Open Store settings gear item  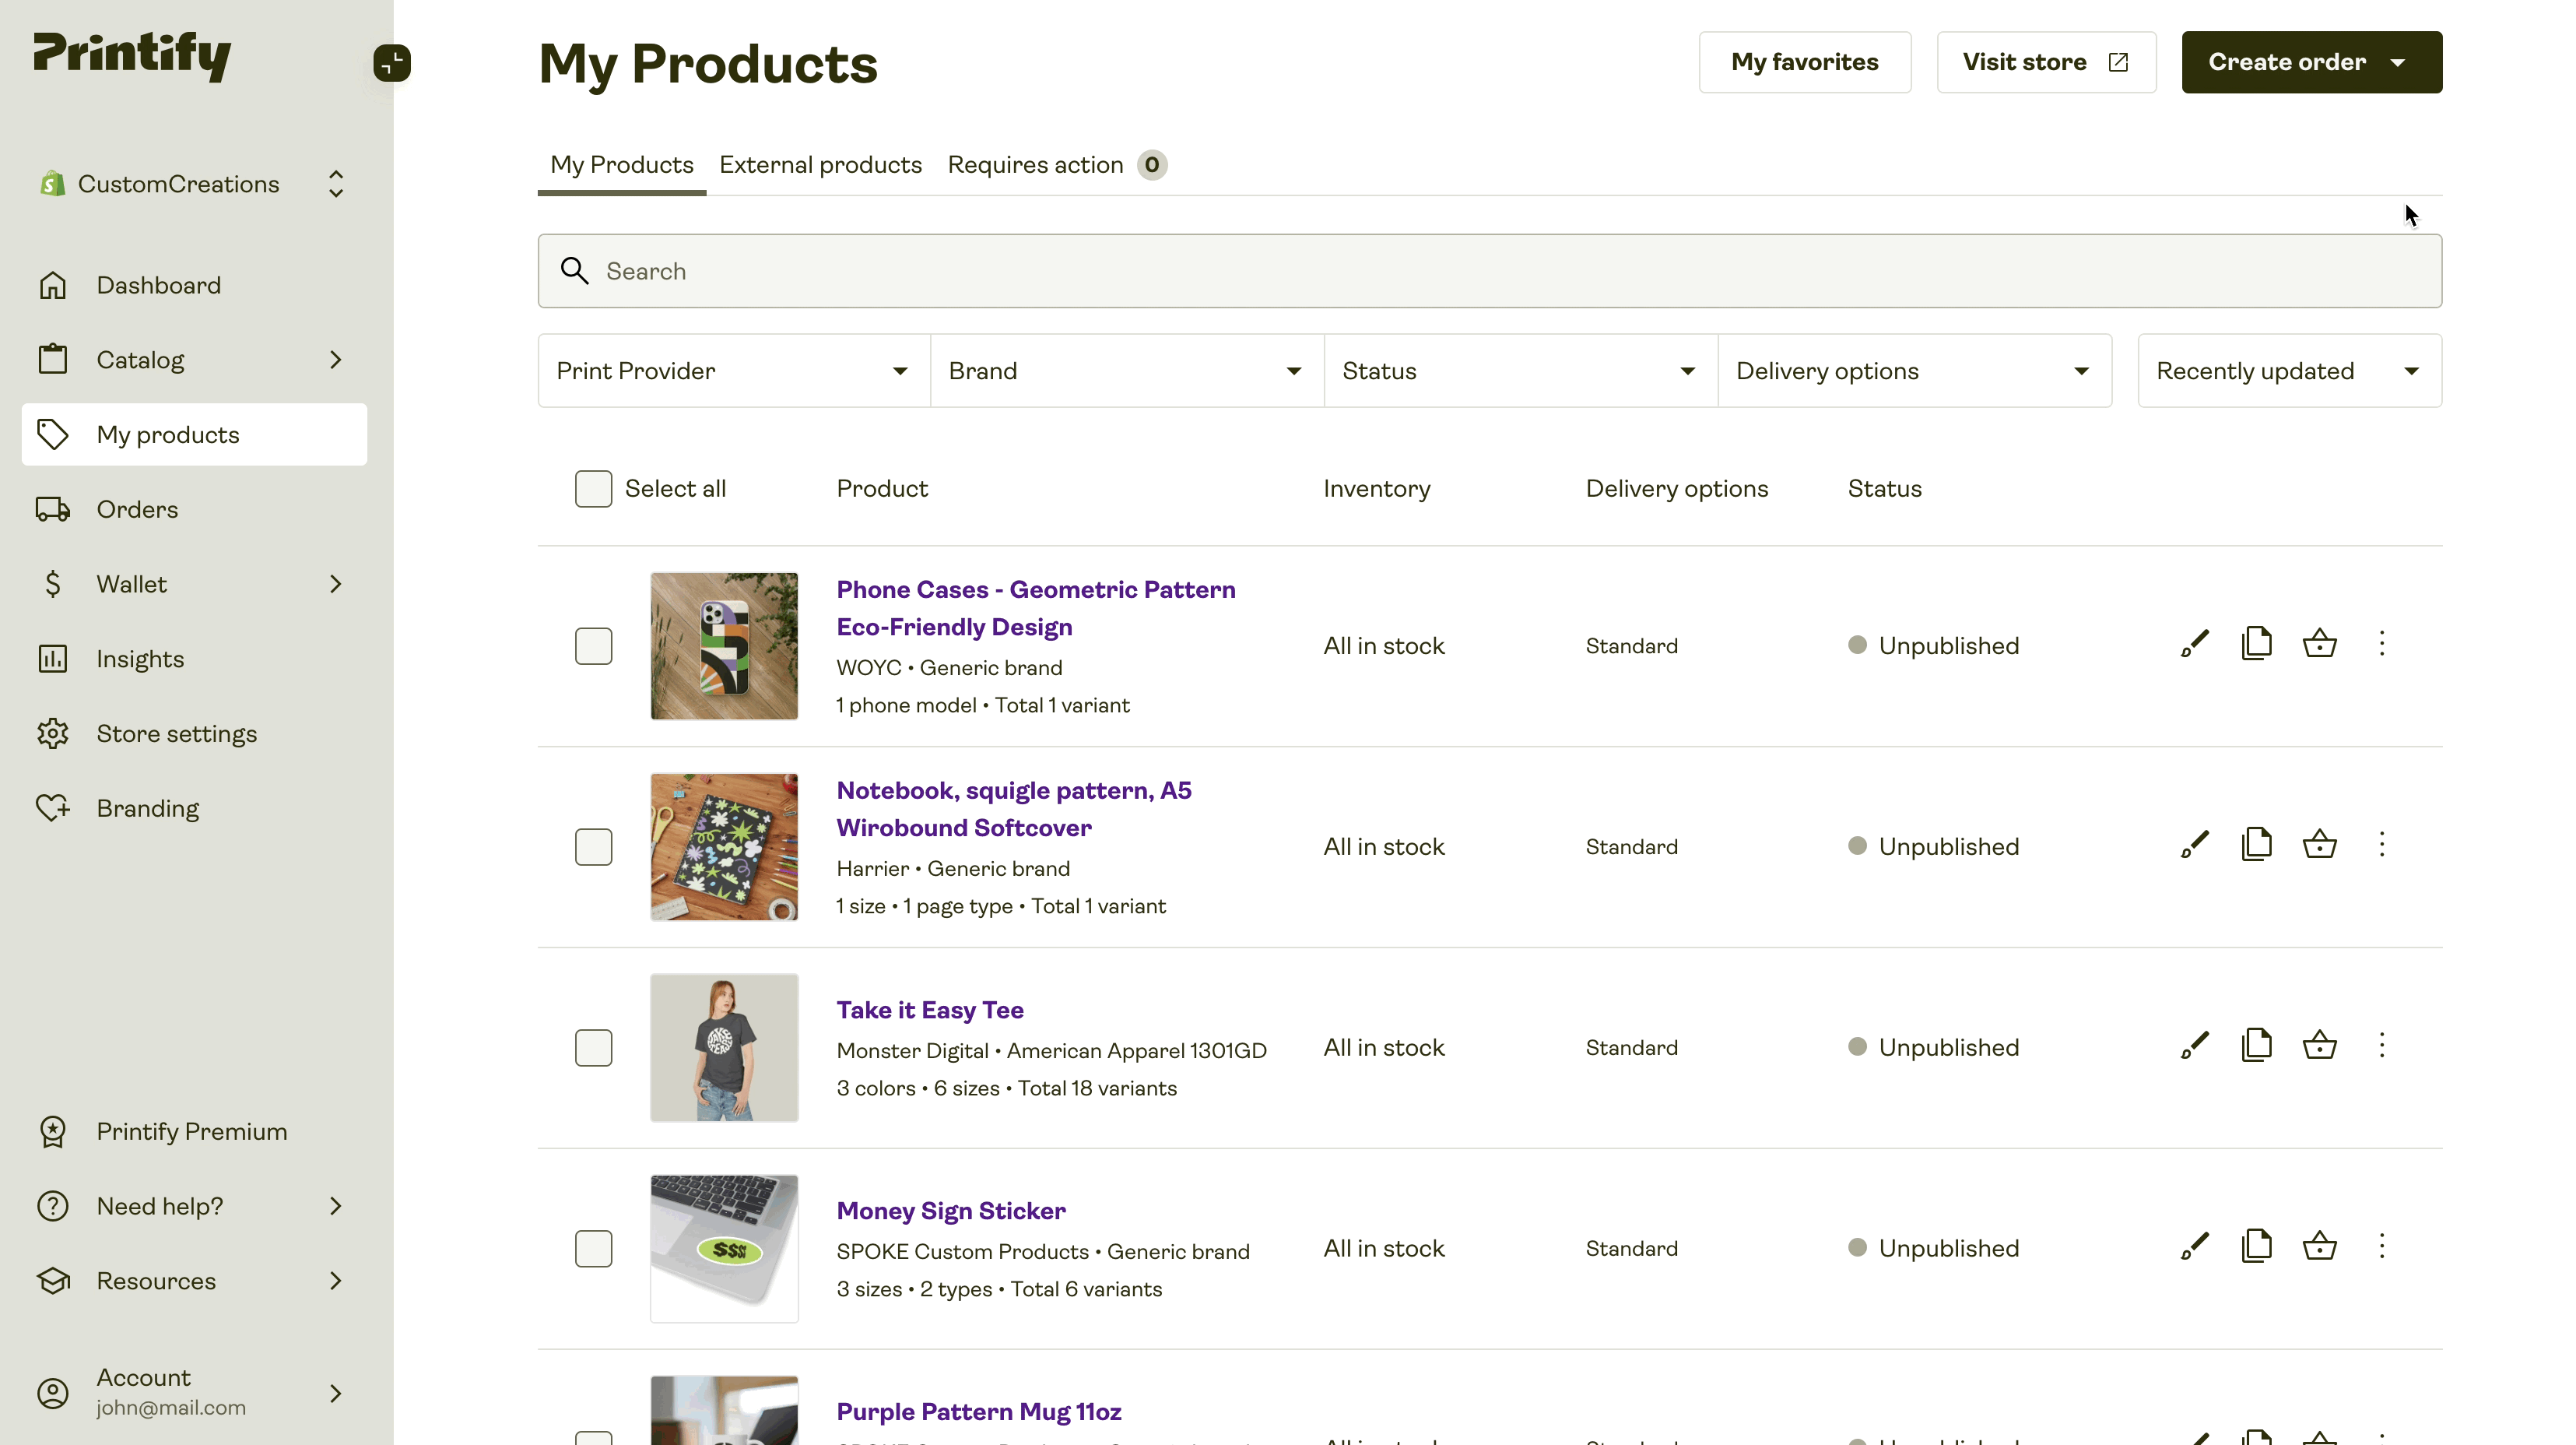176,733
